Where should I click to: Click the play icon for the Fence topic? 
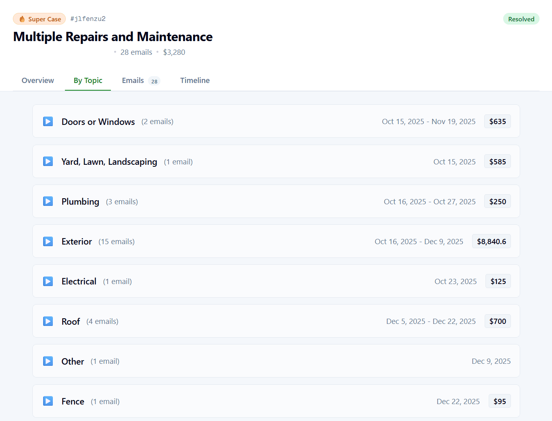click(48, 401)
